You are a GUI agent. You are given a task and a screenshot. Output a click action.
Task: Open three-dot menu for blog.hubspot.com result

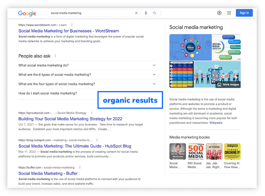pos(97,140)
